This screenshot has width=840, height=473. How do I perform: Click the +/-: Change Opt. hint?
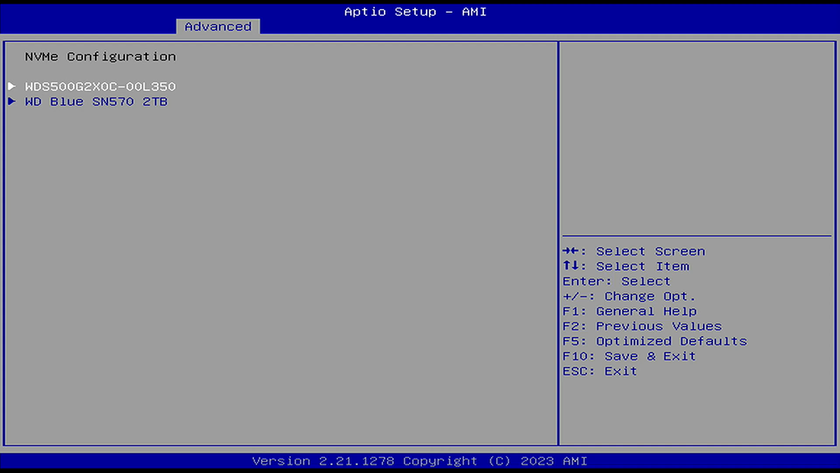629,297
